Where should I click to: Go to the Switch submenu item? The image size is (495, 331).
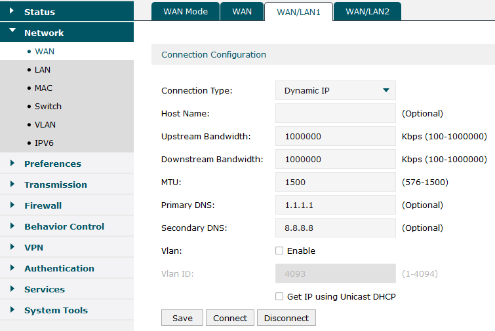click(48, 106)
